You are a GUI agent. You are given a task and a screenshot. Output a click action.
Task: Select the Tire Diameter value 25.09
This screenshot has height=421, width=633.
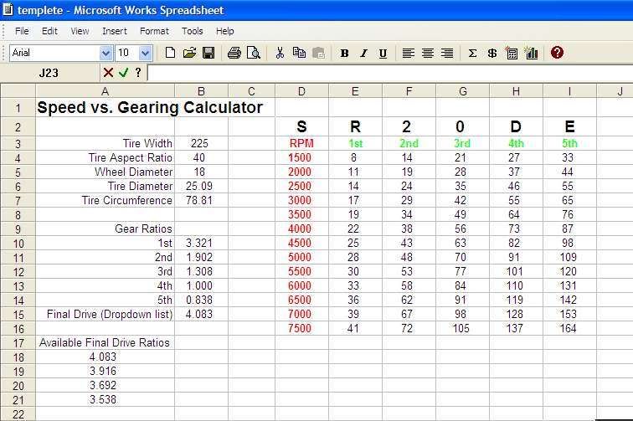[x=201, y=186]
